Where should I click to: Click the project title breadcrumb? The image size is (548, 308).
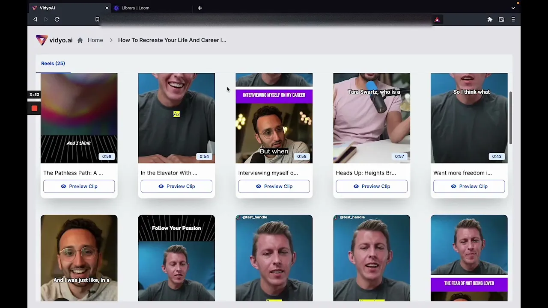172,40
